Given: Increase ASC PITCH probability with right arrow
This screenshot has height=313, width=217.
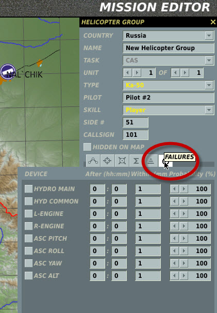Looking at the screenshot, I should pyautogui.click(x=183, y=238).
